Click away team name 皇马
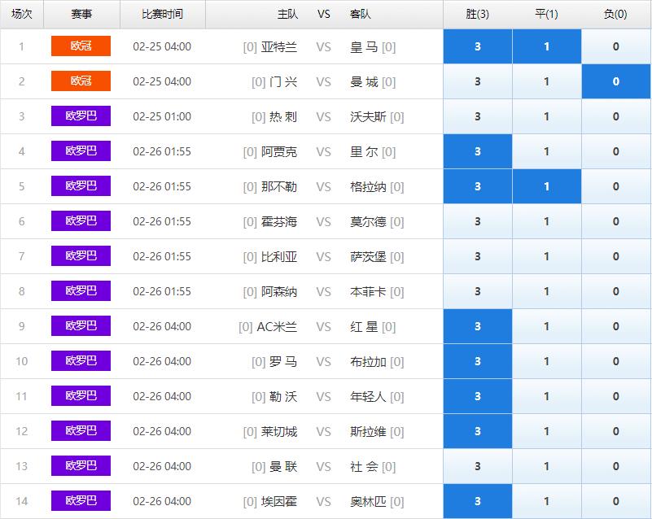The image size is (652, 519). [364, 47]
